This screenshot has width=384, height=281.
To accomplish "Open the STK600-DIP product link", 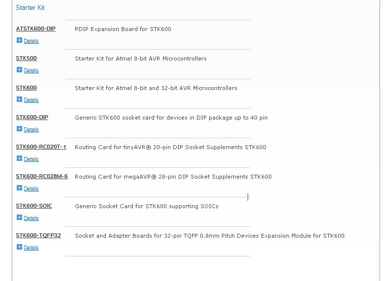I will (x=32, y=117).
